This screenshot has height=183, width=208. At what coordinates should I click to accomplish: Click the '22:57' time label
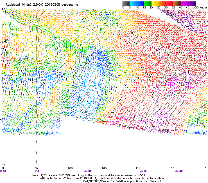tap(144, 171)
